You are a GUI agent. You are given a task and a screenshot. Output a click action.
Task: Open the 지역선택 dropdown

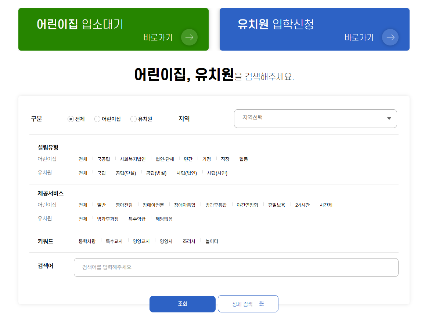315,118
